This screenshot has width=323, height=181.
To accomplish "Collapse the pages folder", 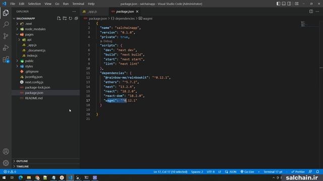I will click(17, 35).
